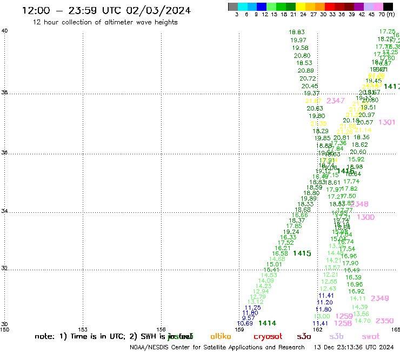Click the wave height value '16.92'

[x=356, y=291]
